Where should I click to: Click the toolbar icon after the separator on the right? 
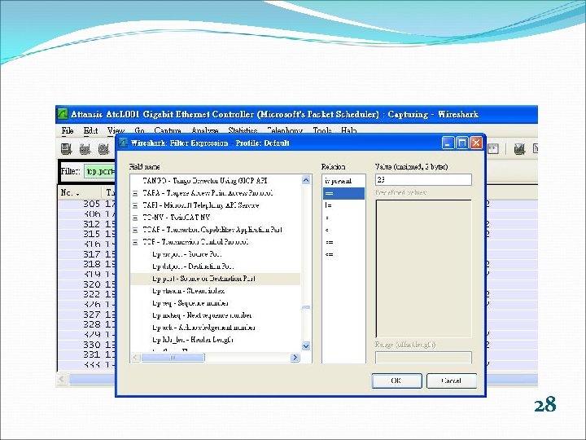click(519, 149)
